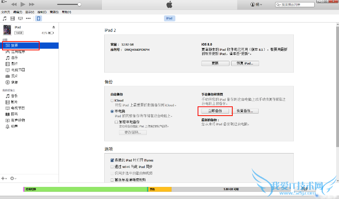Image resolution: width=339 pixels, height=199 pixels.
Task: Open the Music library icon in the toolbar
Action: tap(4, 19)
